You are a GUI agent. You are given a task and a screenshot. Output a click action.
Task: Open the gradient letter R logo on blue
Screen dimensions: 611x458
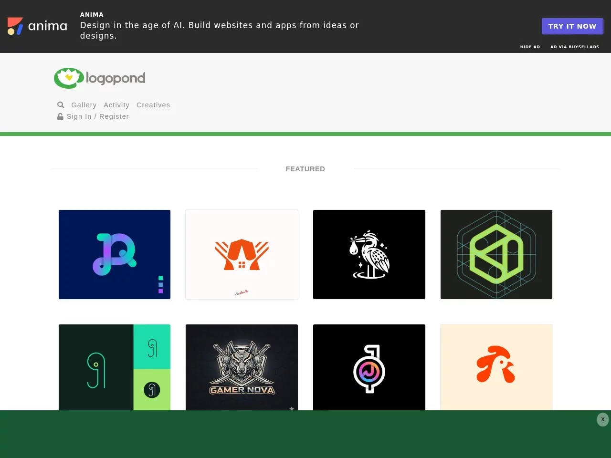pos(114,254)
